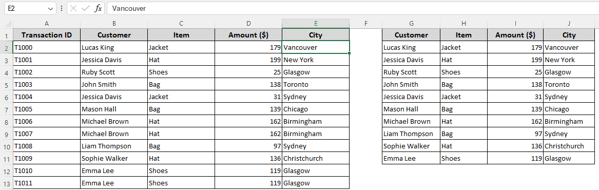Click the Amount ($) header in column I
Image resolution: width=599 pixels, height=190 pixels.
click(x=515, y=35)
